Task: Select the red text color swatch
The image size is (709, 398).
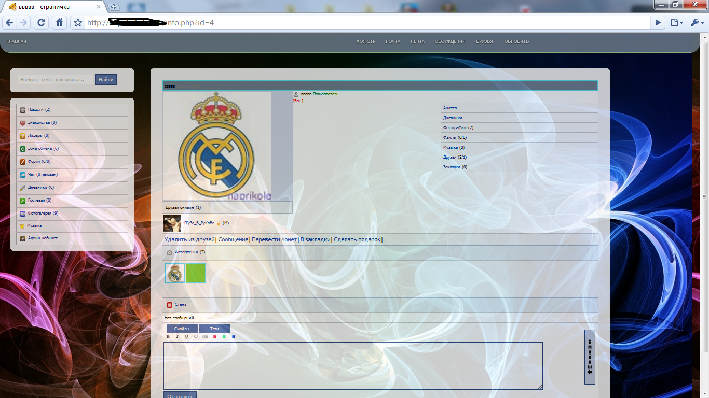Action: (x=214, y=337)
